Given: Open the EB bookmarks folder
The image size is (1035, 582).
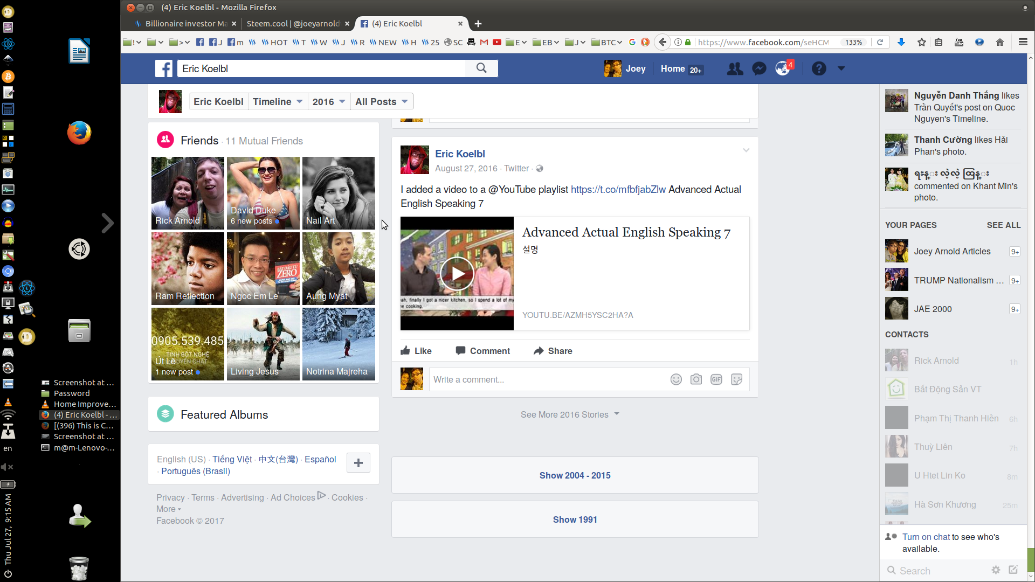Looking at the screenshot, I should [546, 42].
